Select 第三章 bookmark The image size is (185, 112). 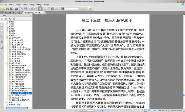tap(17, 45)
